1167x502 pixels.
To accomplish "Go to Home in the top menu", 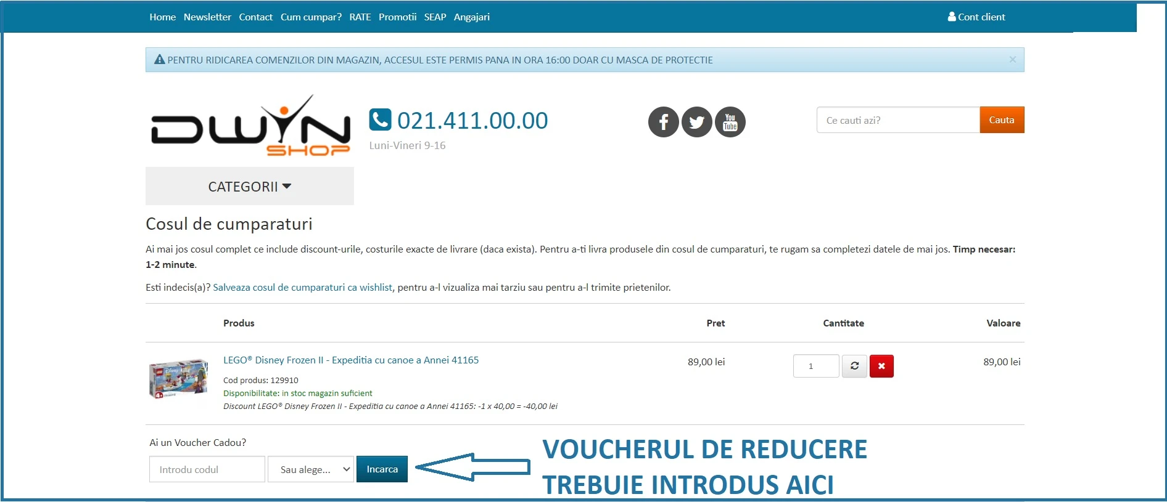I will coord(162,17).
